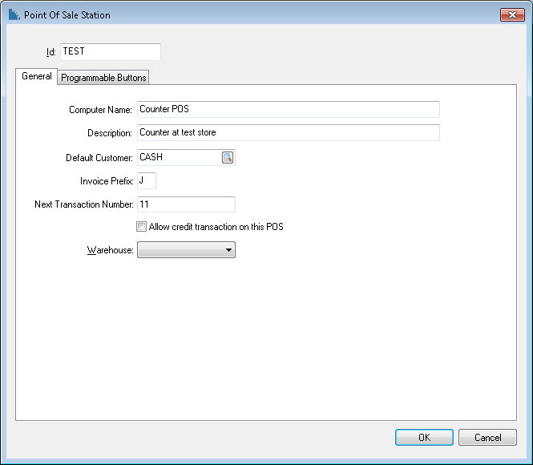Open the Default Customer lookup search icon
This screenshot has height=465, width=533.
(228, 158)
